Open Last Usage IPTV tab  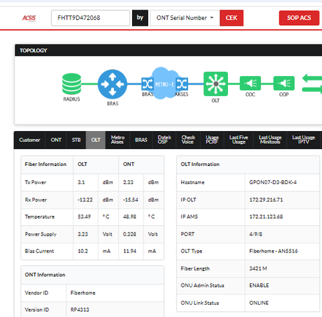303,140
